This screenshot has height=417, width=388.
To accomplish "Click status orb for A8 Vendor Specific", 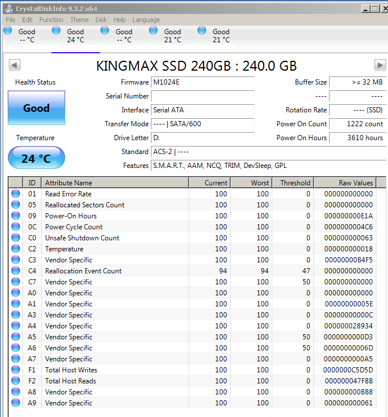I will [x=16, y=392].
